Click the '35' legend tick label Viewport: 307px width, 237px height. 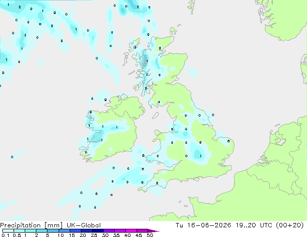tap(116, 235)
